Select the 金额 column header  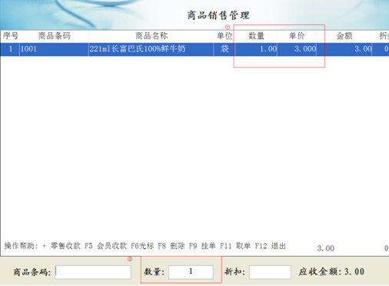click(x=344, y=36)
